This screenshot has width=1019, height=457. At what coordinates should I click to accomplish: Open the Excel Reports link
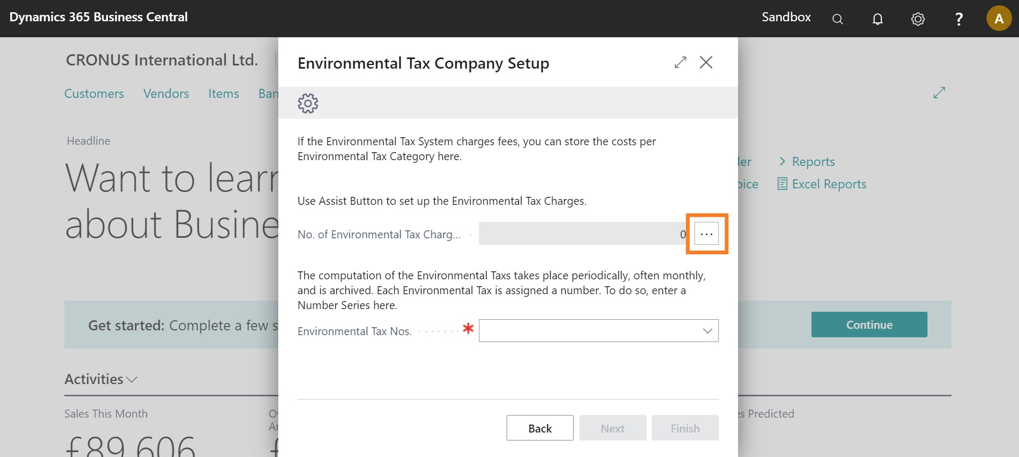pos(829,184)
